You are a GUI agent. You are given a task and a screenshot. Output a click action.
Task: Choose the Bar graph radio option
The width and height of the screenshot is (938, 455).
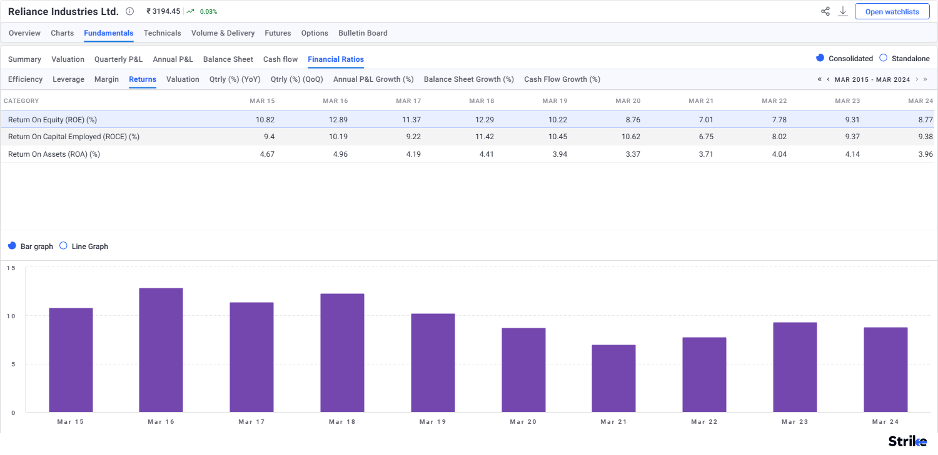coord(12,246)
